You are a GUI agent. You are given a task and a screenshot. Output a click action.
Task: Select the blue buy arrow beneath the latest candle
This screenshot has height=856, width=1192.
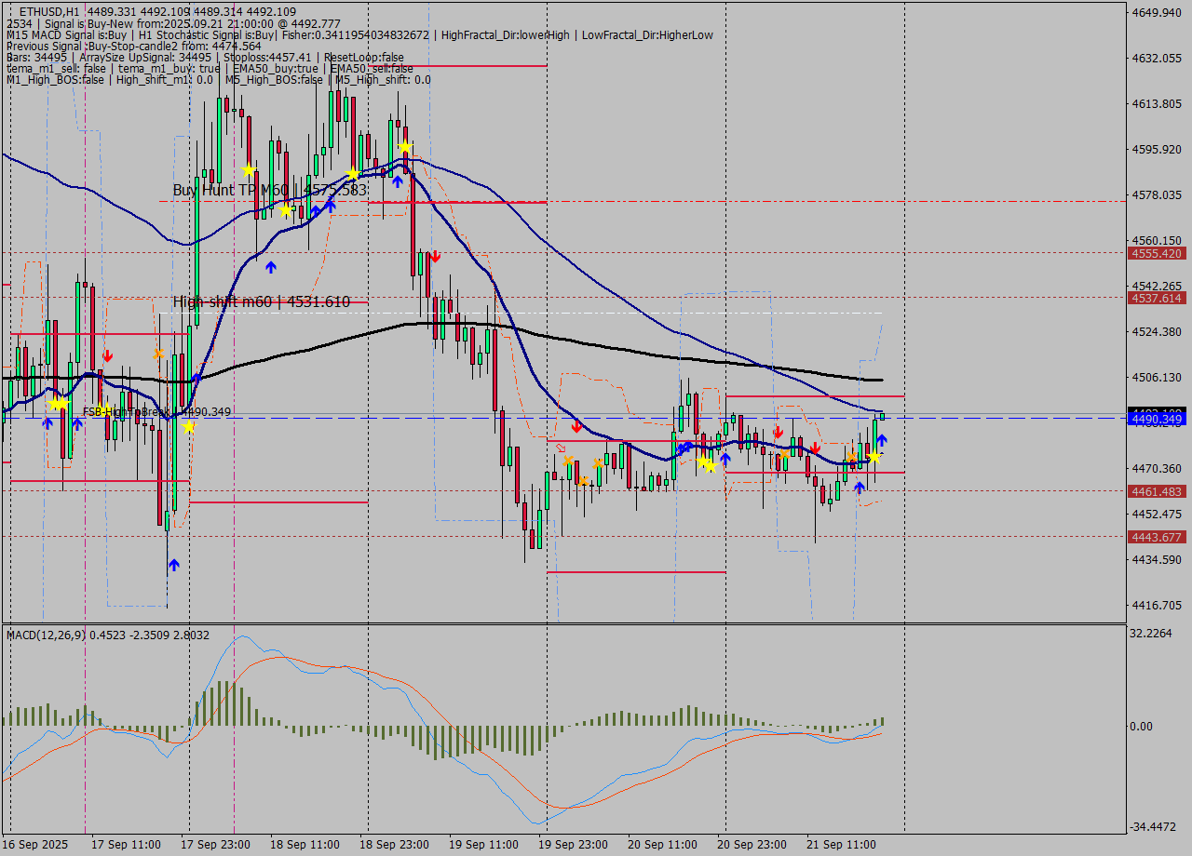pos(882,440)
